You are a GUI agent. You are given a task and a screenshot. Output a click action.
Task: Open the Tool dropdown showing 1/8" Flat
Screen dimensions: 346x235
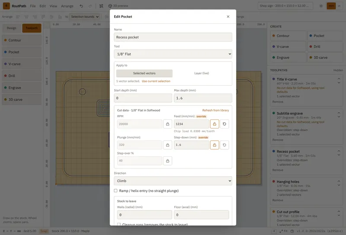173,54
